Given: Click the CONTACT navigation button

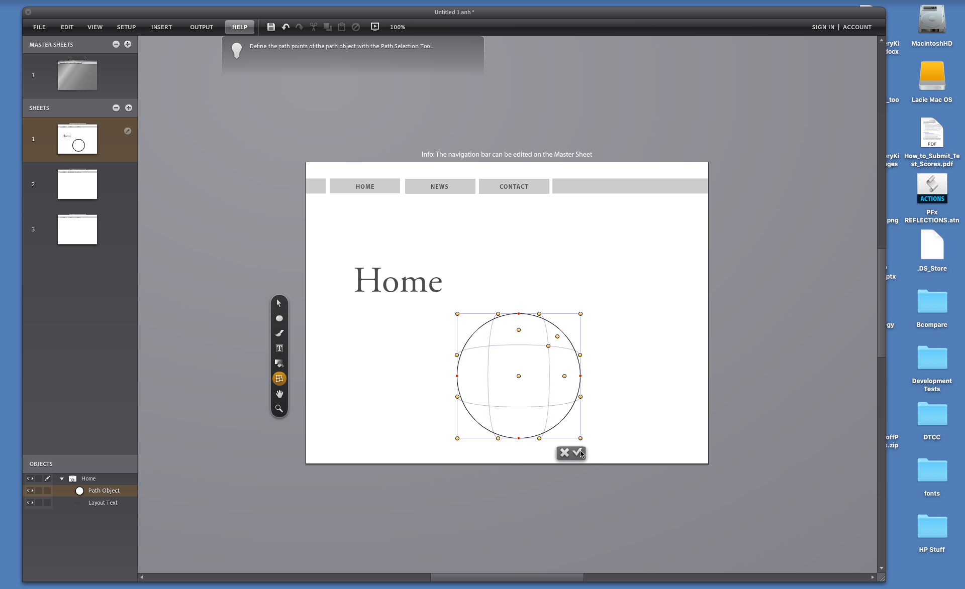Looking at the screenshot, I should click(x=514, y=186).
